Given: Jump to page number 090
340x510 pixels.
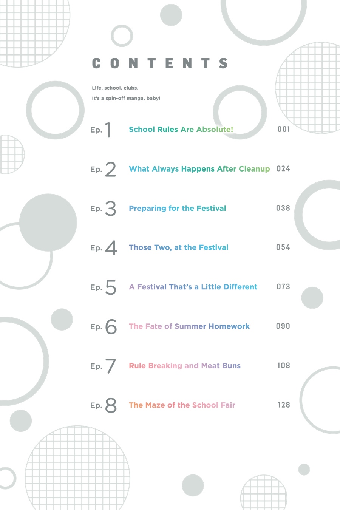Looking at the screenshot, I should 283,326.
